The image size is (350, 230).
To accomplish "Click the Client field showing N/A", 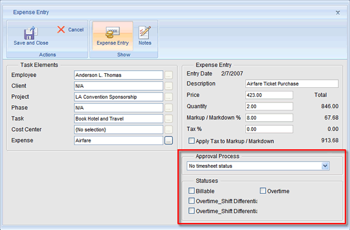I will click(119, 86).
